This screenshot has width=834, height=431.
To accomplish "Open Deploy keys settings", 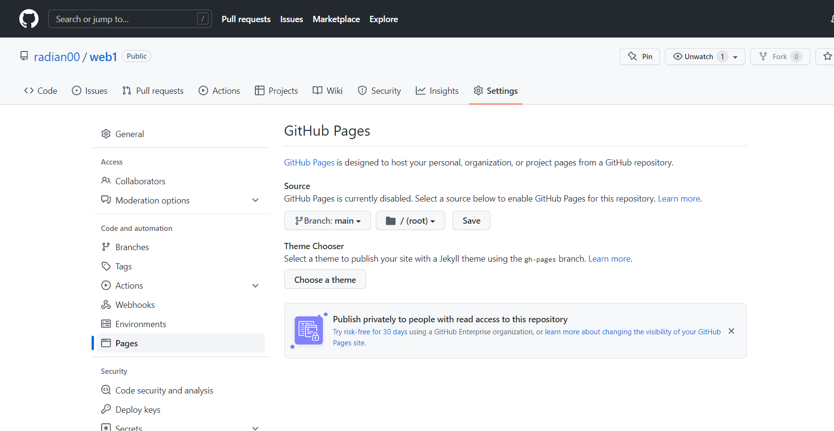I will click(181, 409).
